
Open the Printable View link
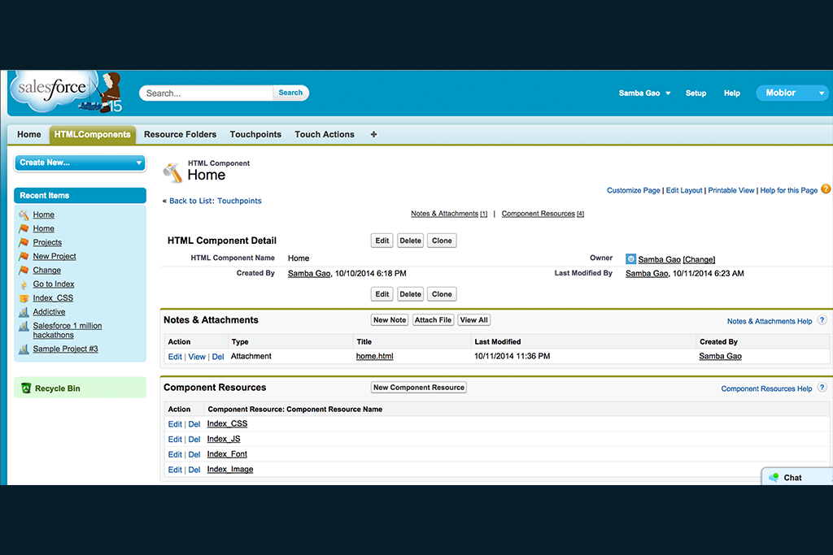[x=731, y=190]
